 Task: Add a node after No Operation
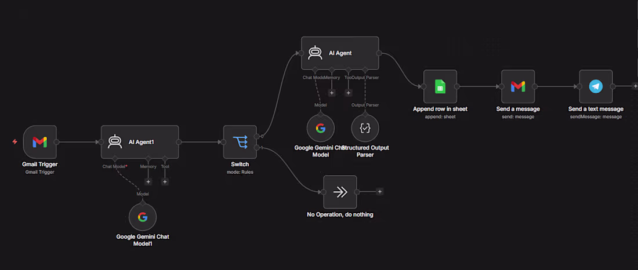click(379, 192)
